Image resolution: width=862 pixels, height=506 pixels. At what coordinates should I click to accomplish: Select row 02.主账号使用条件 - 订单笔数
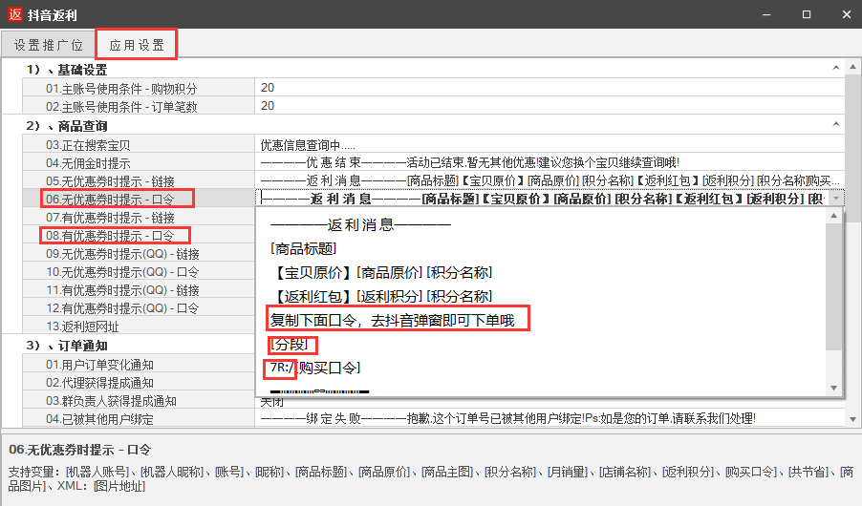tap(138, 106)
